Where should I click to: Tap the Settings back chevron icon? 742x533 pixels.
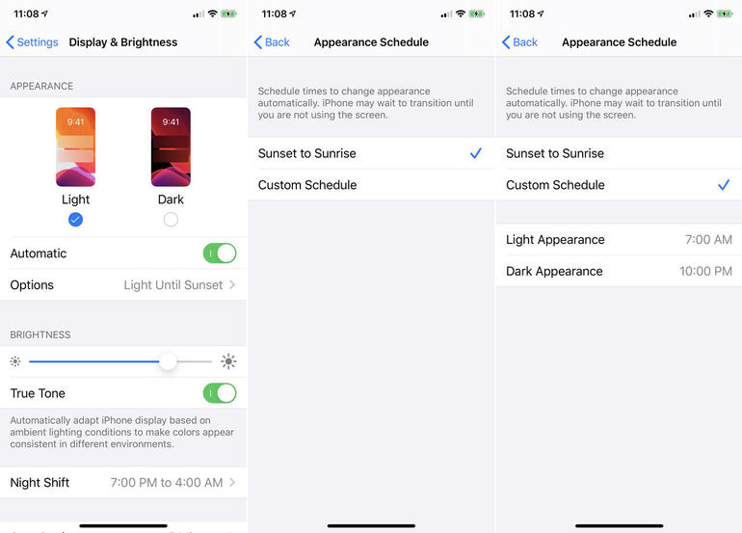[x=10, y=42]
